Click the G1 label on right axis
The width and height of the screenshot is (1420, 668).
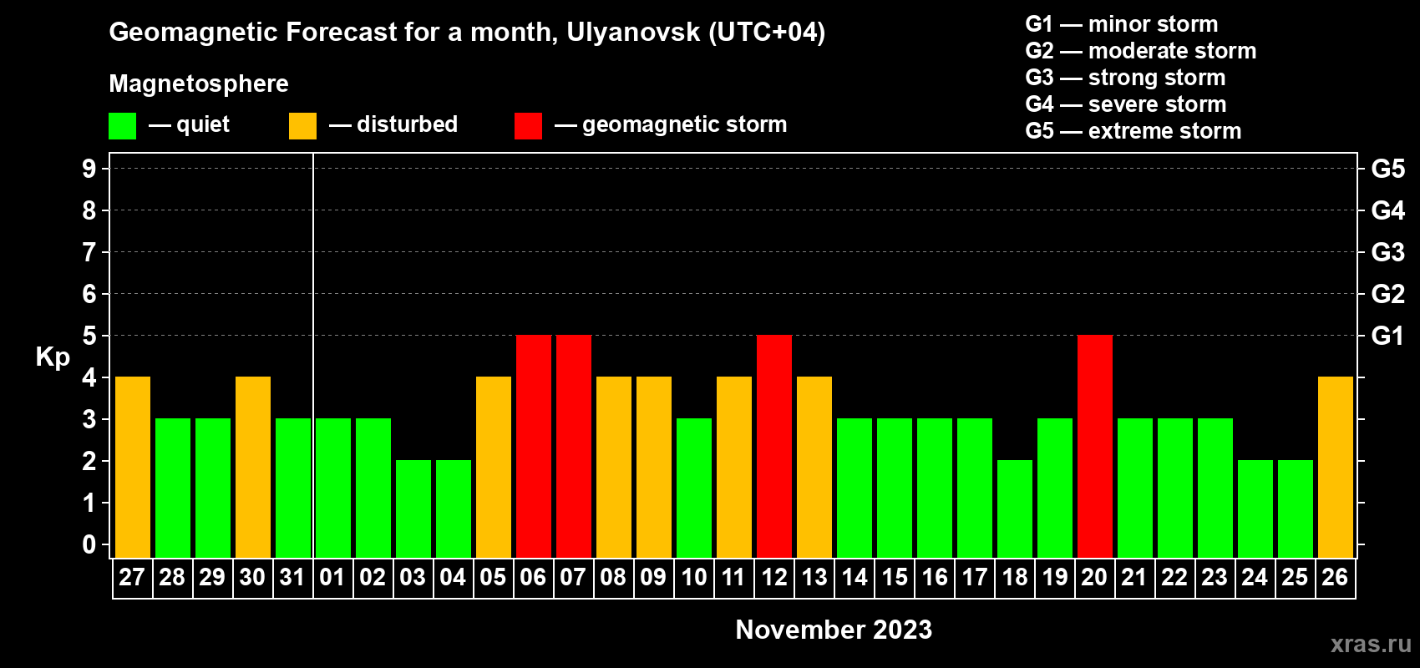tap(1388, 336)
